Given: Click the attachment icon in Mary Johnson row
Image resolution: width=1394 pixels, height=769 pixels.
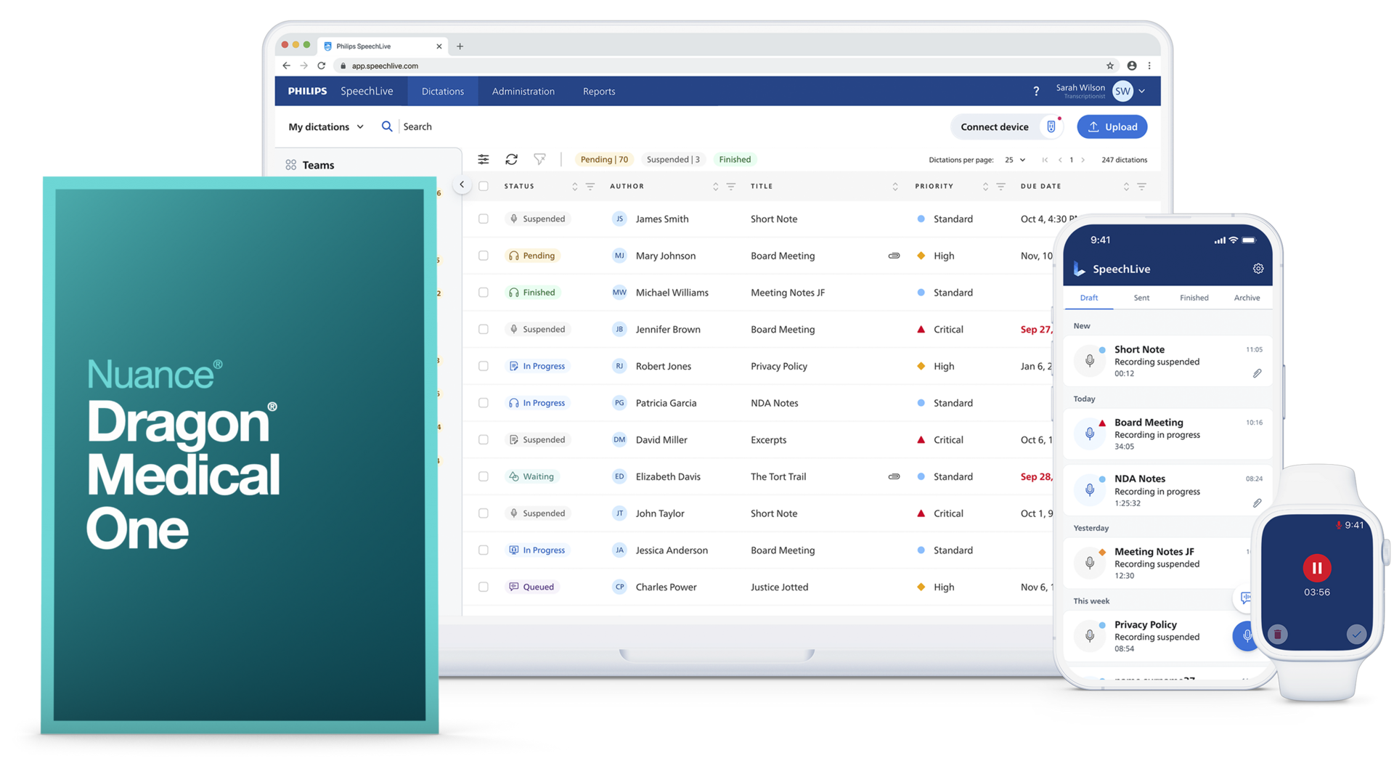Looking at the screenshot, I should [894, 256].
